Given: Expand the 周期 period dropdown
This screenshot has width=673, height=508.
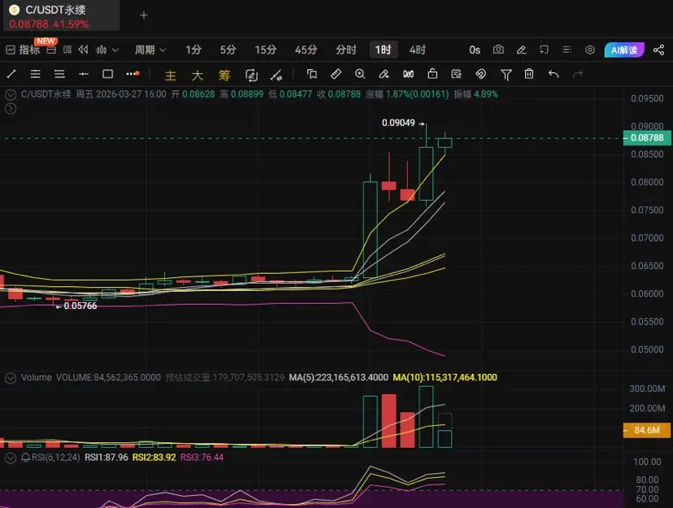Looking at the screenshot, I should (150, 50).
